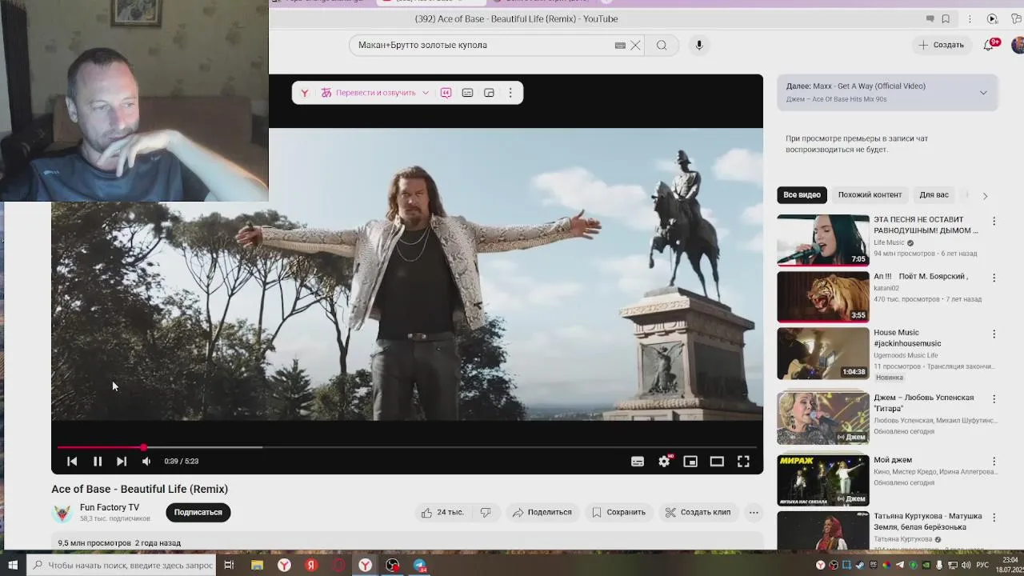The width and height of the screenshot is (1024, 576).
Task: Mute the player volume icon
Action: 146,462
